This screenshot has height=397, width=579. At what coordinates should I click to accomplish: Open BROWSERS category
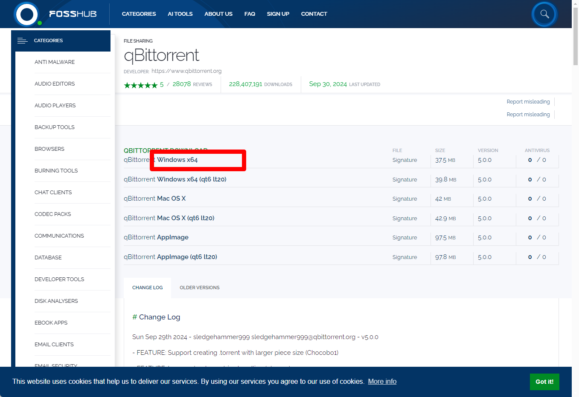(x=49, y=149)
